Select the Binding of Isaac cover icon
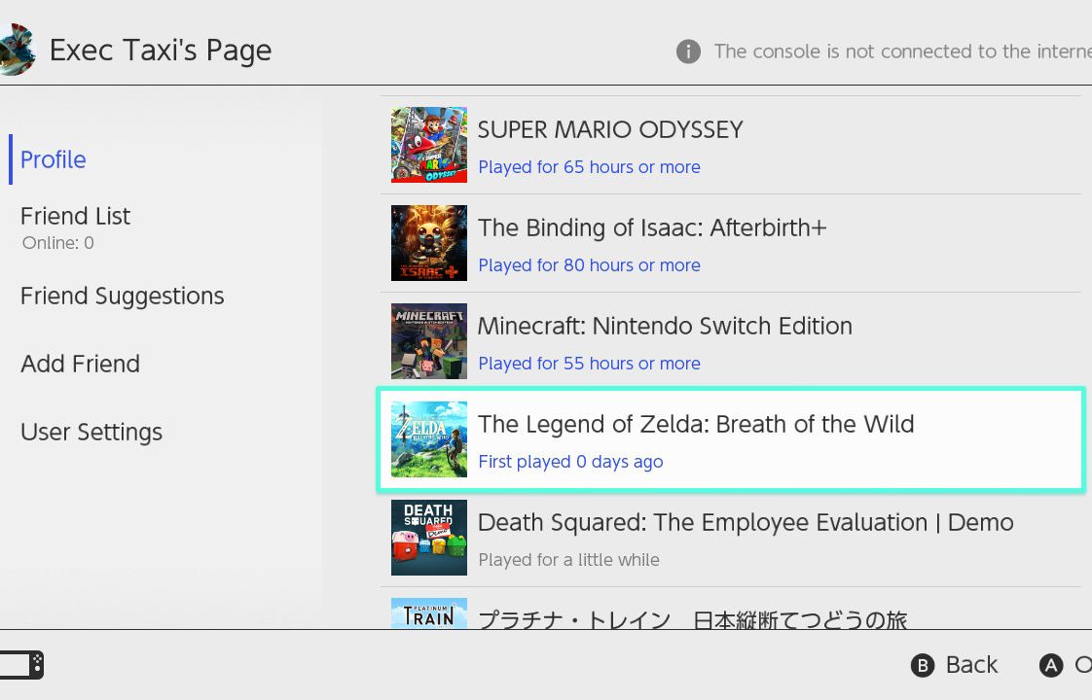Image resolution: width=1092 pixels, height=700 pixels. [429, 243]
